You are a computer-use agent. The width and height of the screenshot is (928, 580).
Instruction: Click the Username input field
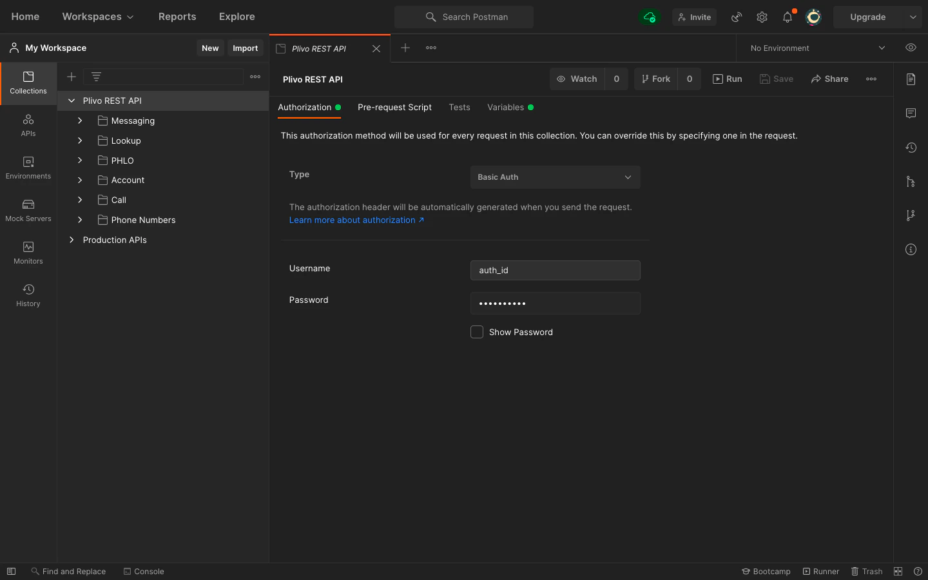(555, 271)
